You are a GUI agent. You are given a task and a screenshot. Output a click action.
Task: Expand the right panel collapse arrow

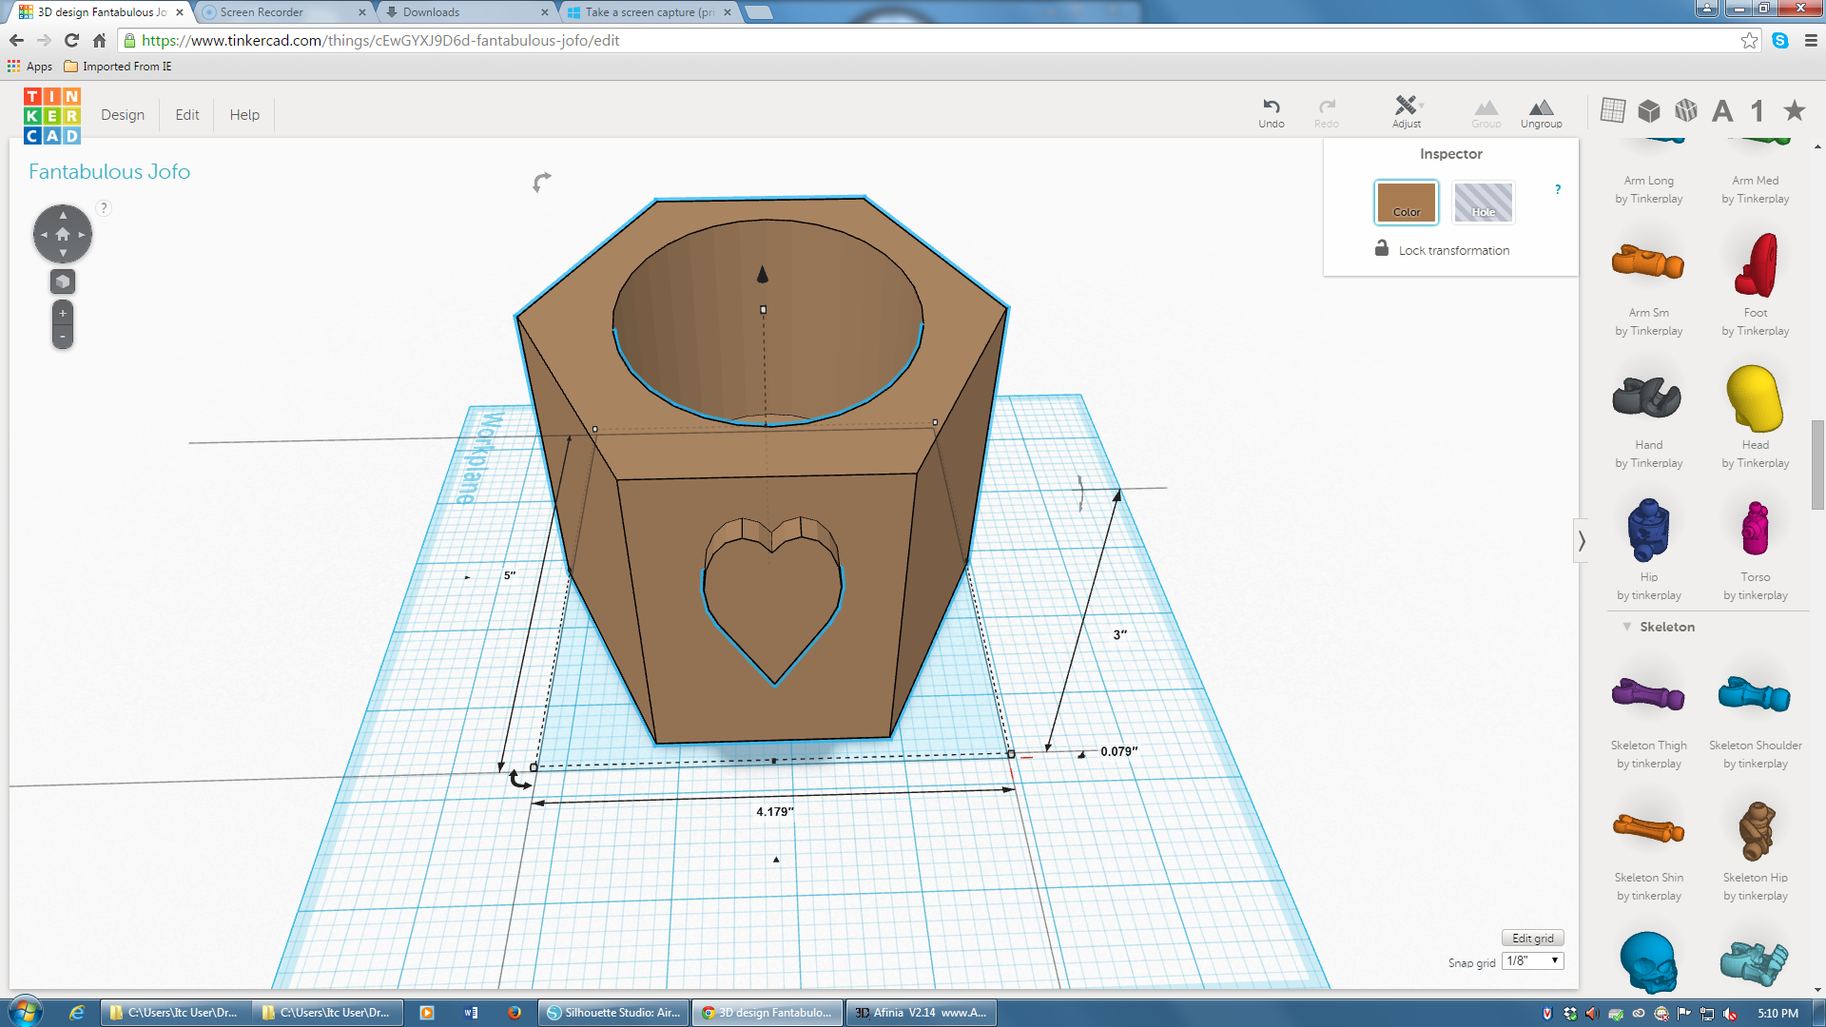click(x=1583, y=543)
